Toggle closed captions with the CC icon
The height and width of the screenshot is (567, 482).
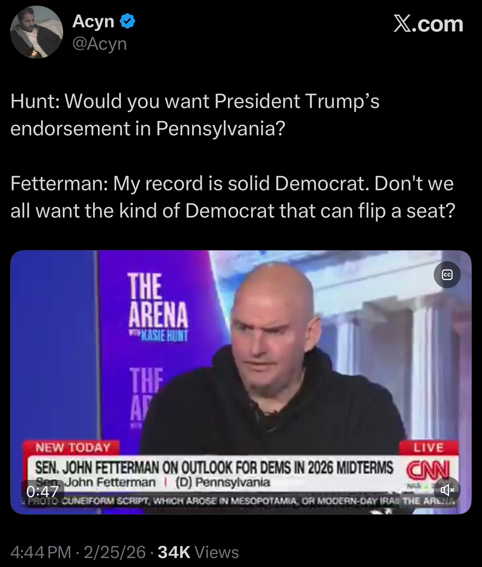447,275
